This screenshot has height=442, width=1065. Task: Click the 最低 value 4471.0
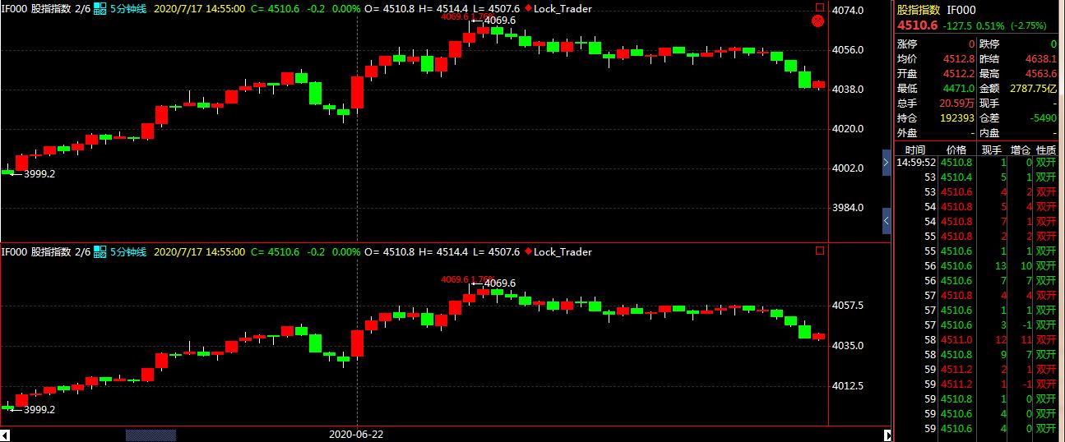click(960, 89)
